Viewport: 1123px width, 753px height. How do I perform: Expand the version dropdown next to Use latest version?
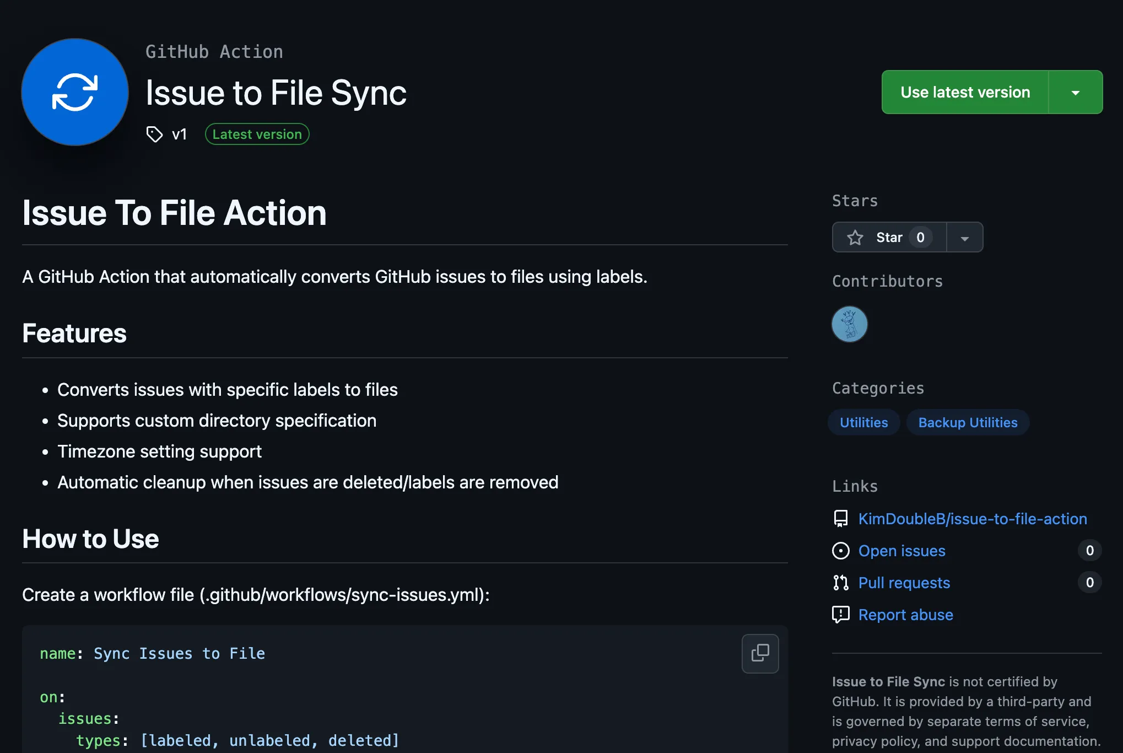pyautogui.click(x=1075, y=93)
